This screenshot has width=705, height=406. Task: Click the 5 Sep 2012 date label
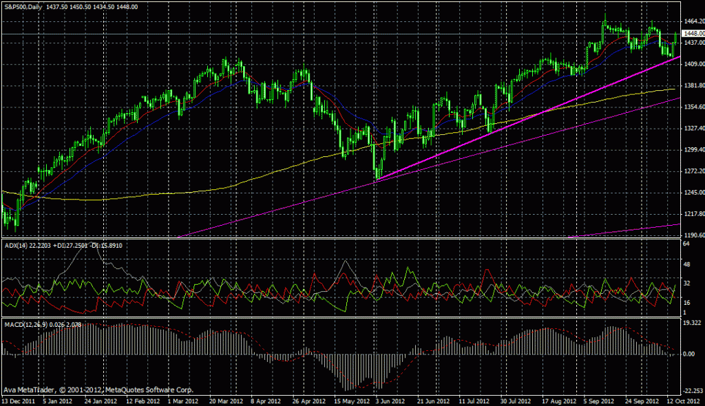pyautogui.click(x=599, y=400)
